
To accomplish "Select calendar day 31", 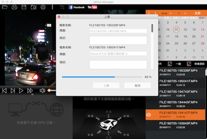I will coord(168,51).
